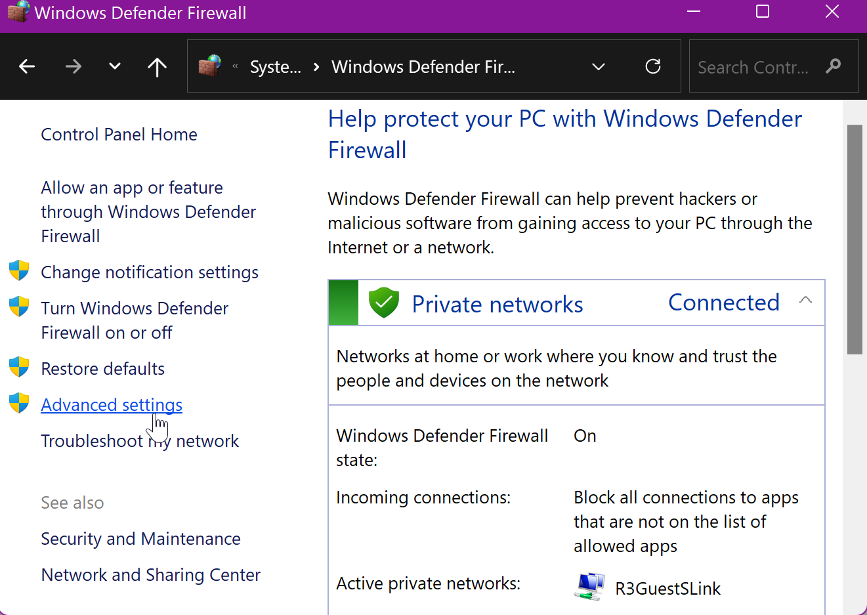The height and width of the screenshot is (615, 867).
Task: Click the search magnifier icon
Action: click(x=834, y=66)
